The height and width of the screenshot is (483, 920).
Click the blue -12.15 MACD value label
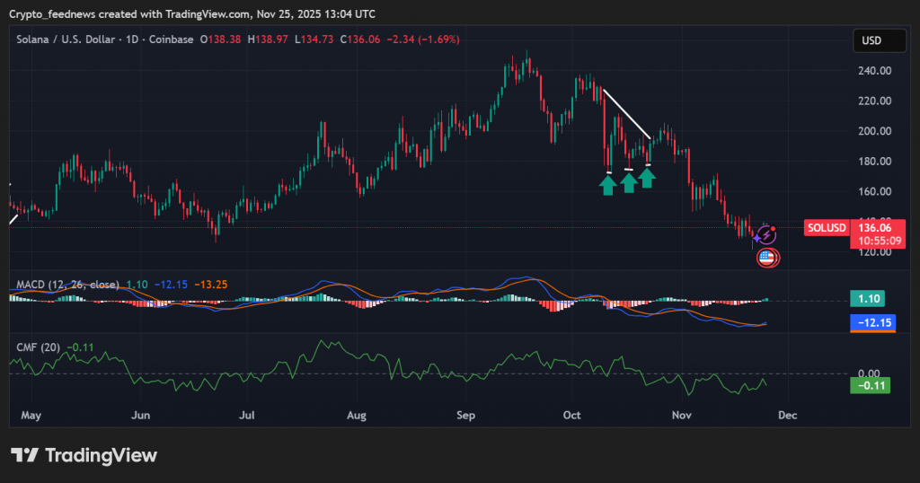[x=872, y=322]
